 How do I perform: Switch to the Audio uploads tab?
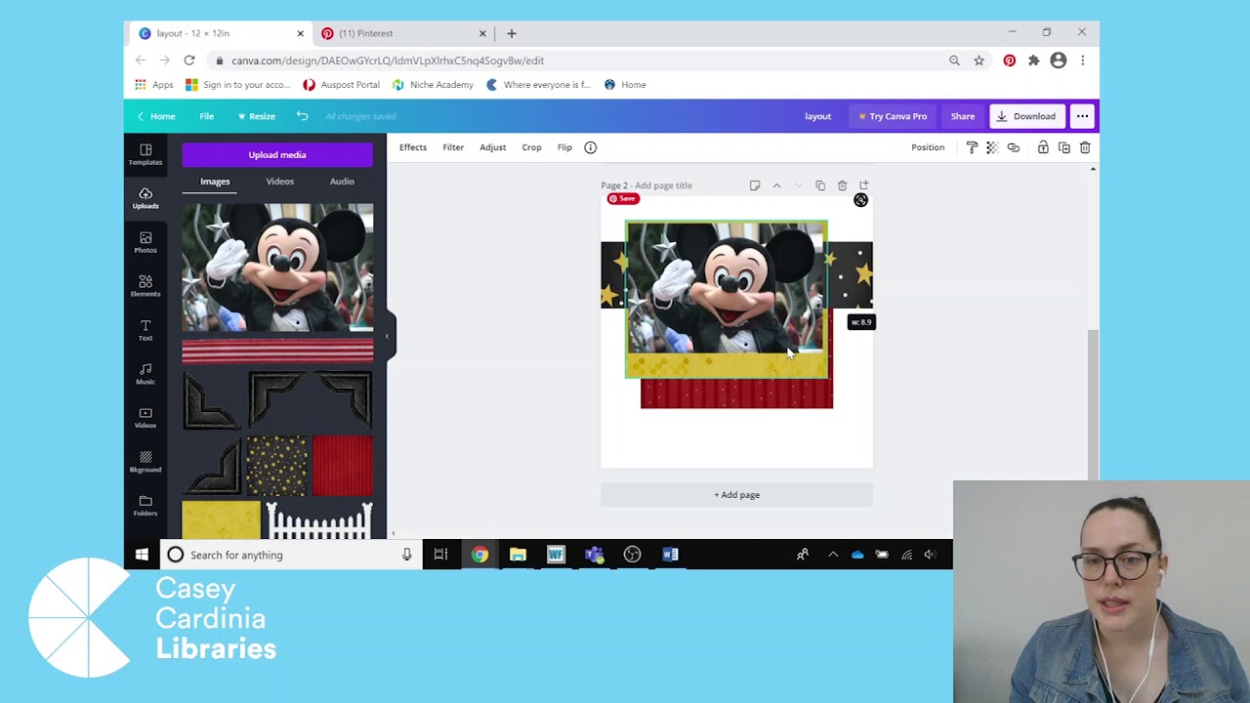coord(342,182)
